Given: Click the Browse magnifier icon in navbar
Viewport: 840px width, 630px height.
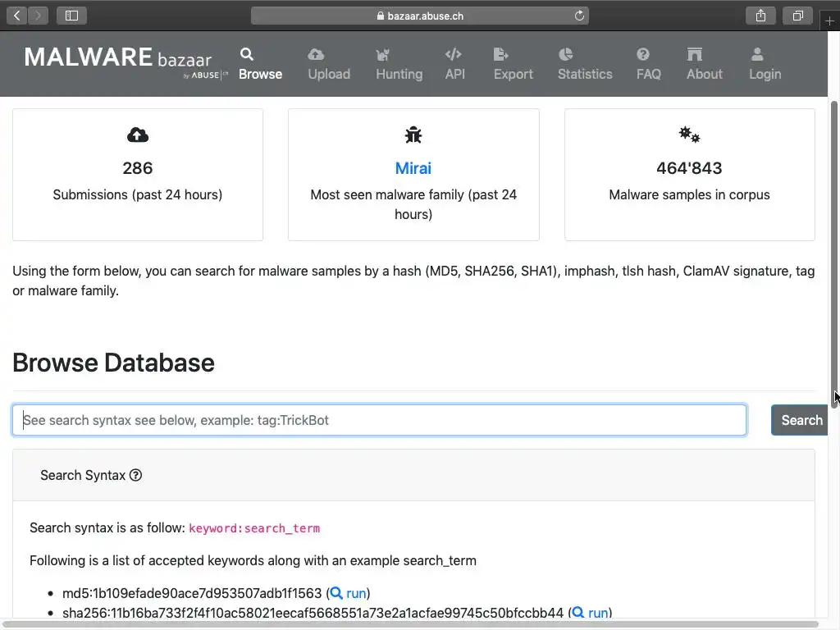Looking at the screenshot, I should coord(247,55).
